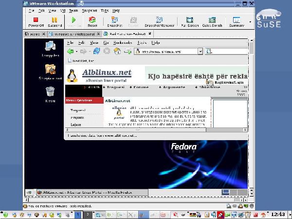Go to Firefox Home page icon

tap(117, 51)
